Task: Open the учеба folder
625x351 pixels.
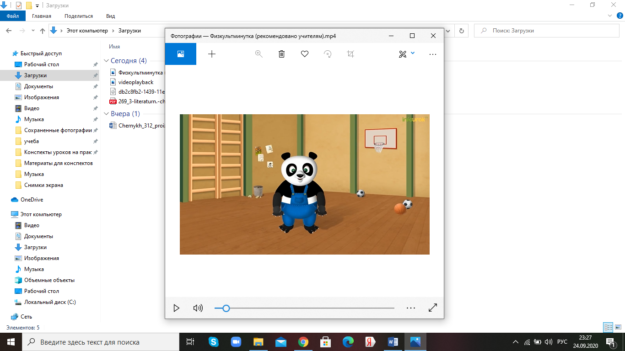Action: 32,141
